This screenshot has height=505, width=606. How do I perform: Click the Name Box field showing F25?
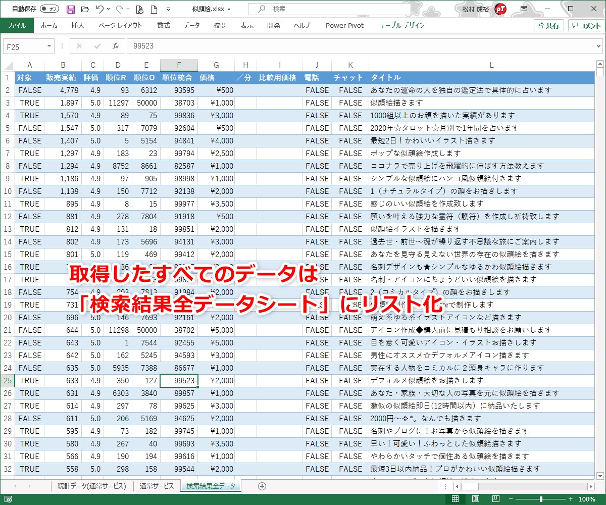click(24, 46)
